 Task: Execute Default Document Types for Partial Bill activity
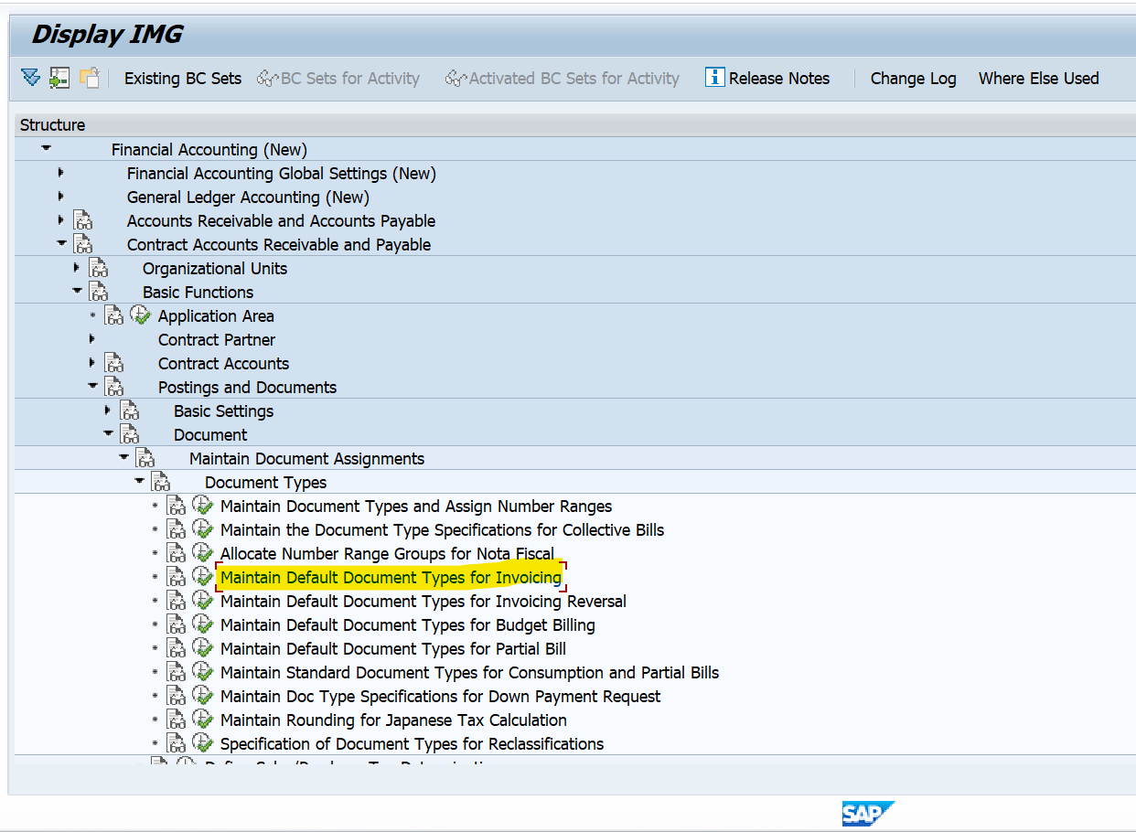click(x=203, y=648)
